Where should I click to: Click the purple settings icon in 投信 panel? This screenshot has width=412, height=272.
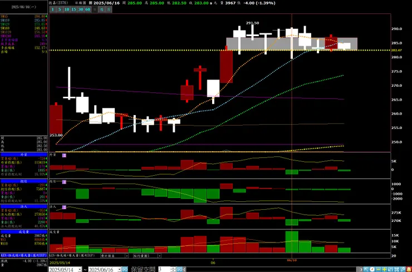point(64,182)
